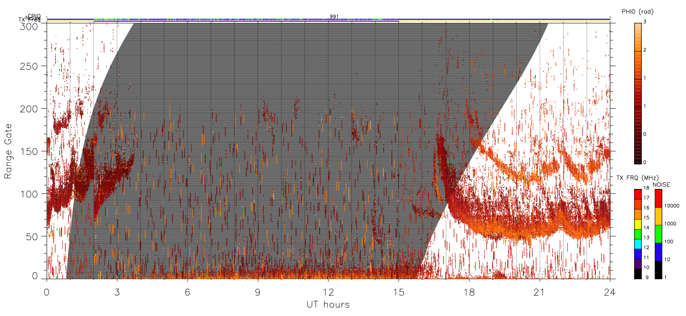The height and width of the screenshot is (316, 686).
Task: Click the blue CPID strip above the plot
Action: (x=328, y=19)
